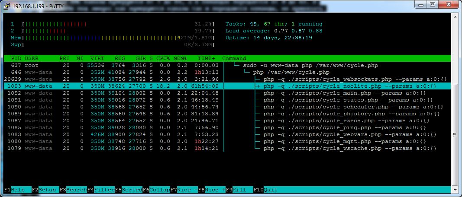The width and height of the screenshot is (462, 197).
Task: Select the cycle_phistory.php process row
Action: [227, 114]
